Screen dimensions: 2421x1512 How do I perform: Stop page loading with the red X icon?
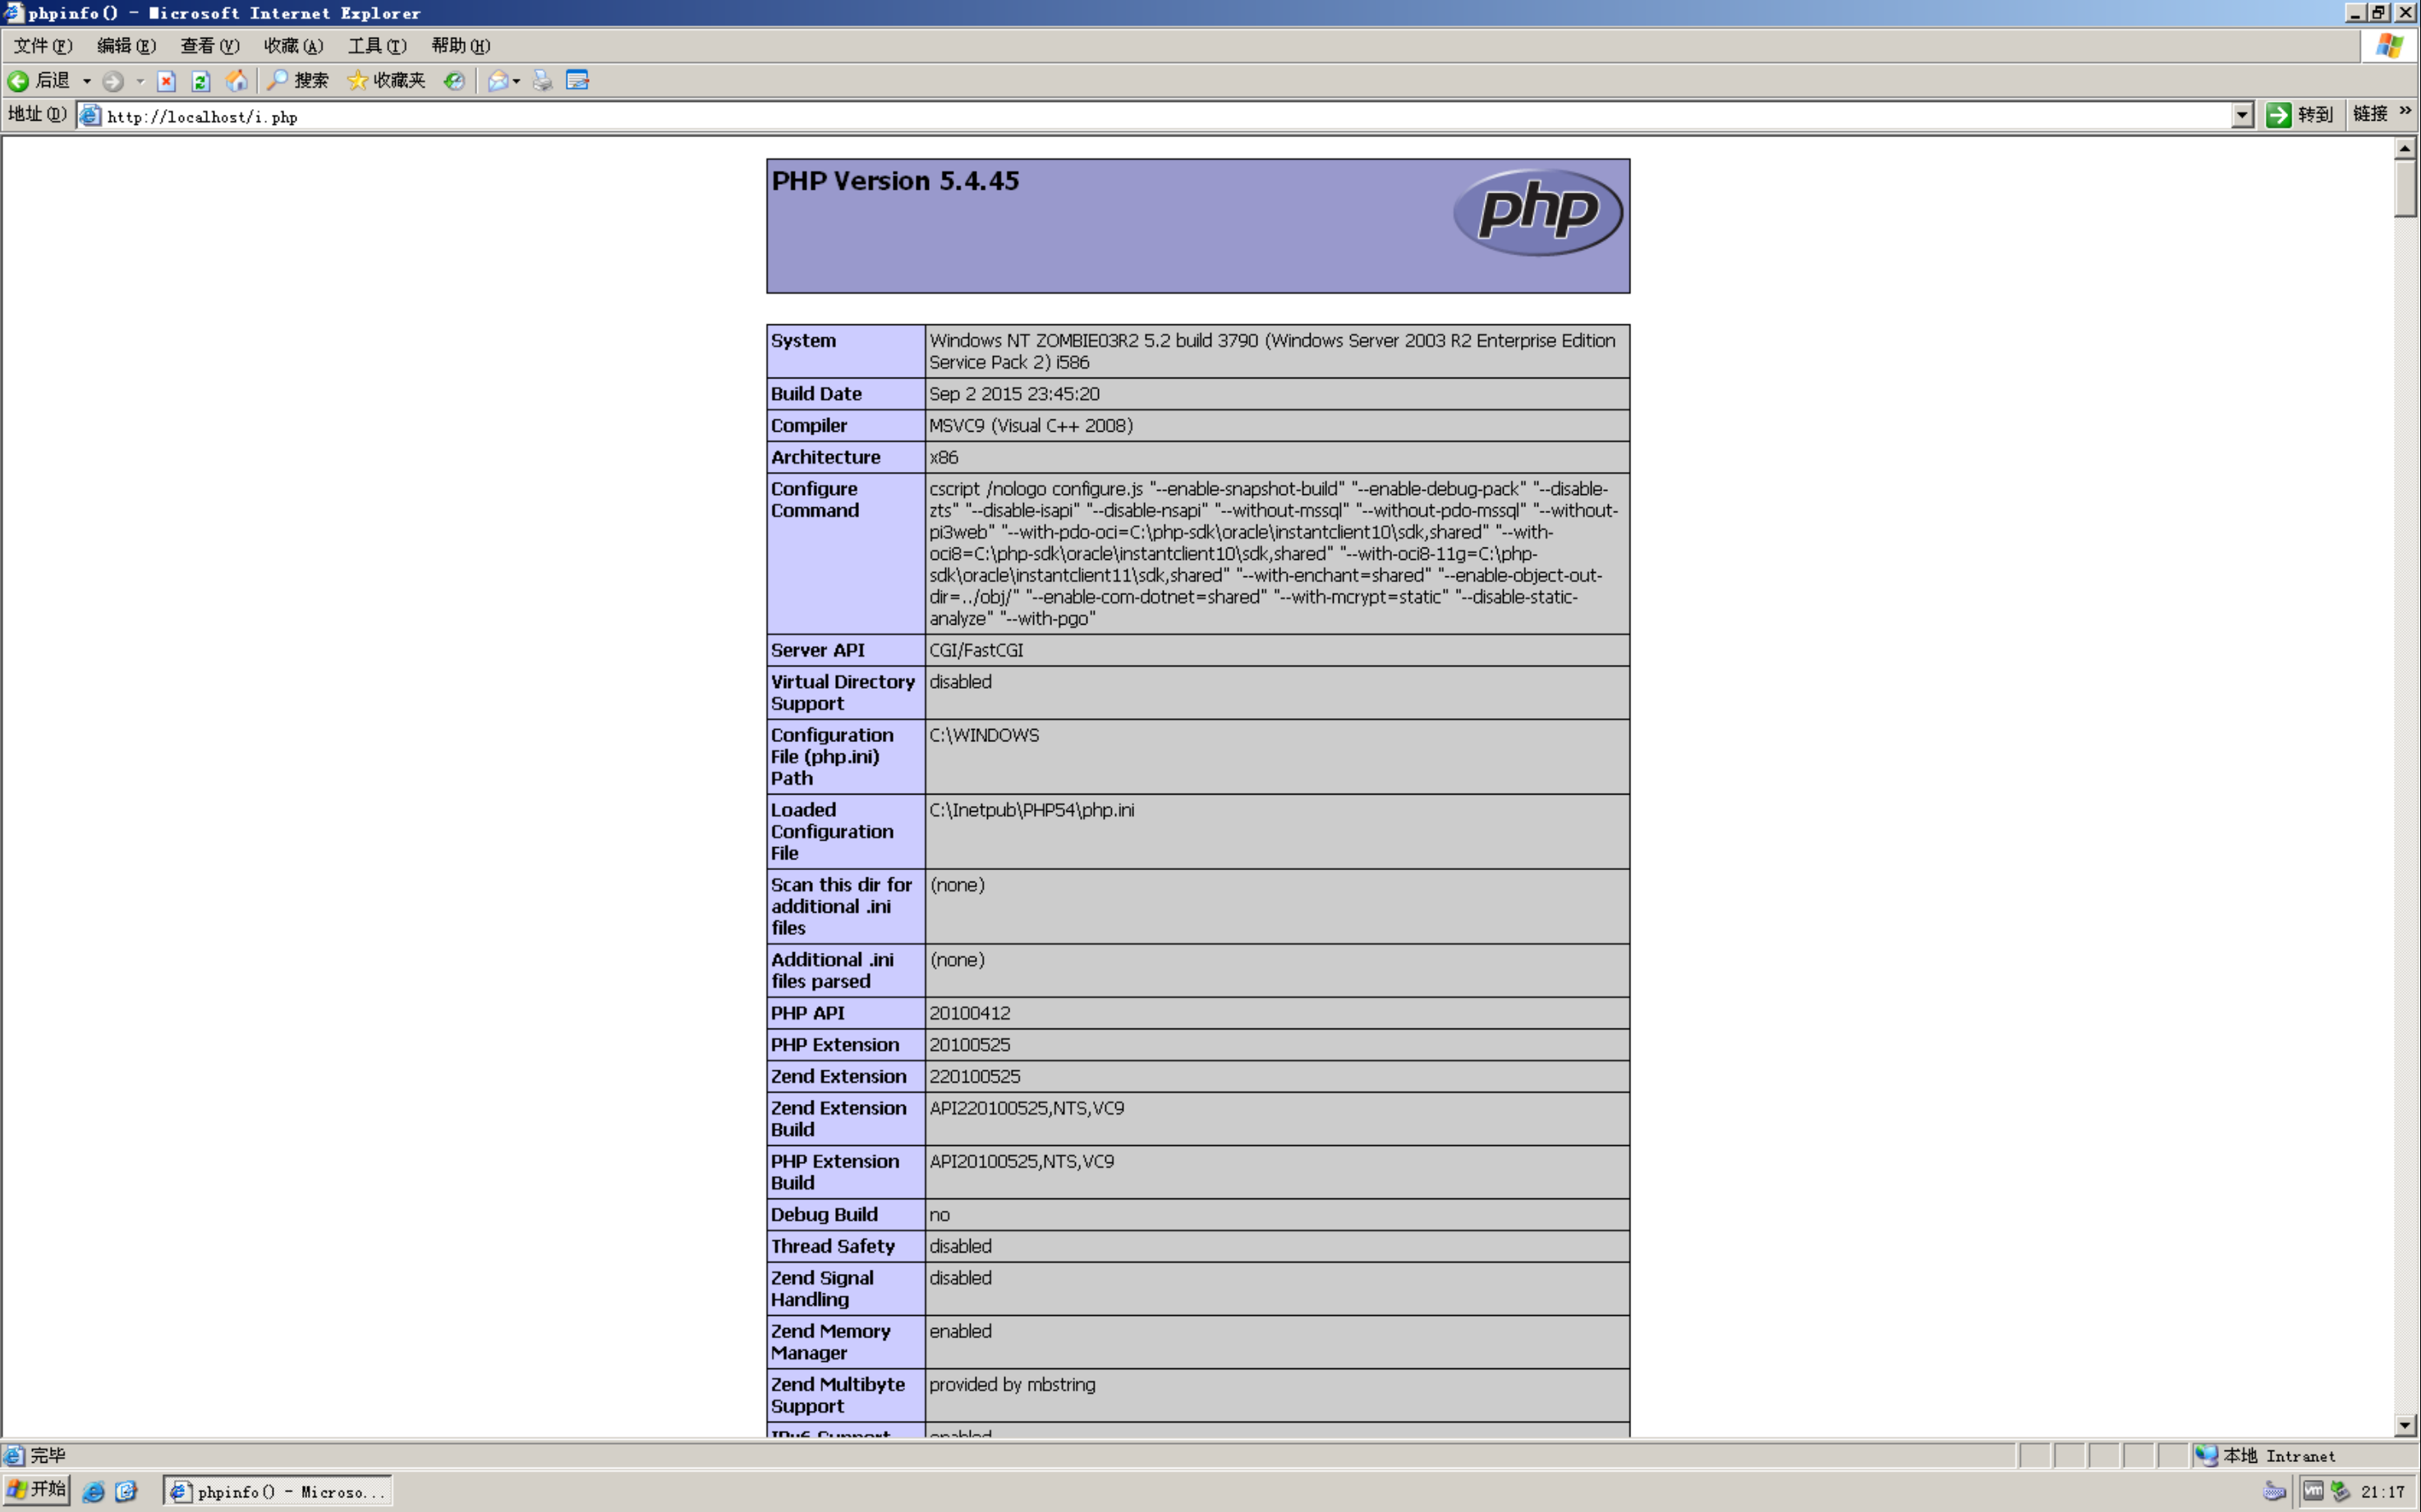click(x=167, y=81)
